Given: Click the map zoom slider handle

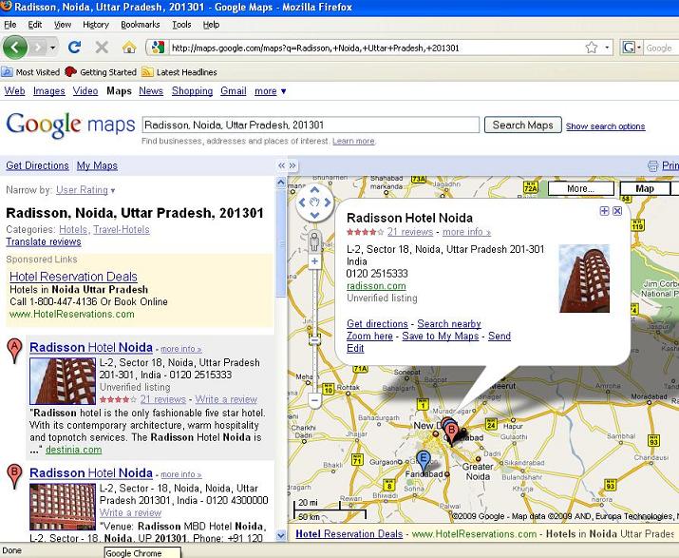Looking at the screenshot, I should tap(315, 340).
